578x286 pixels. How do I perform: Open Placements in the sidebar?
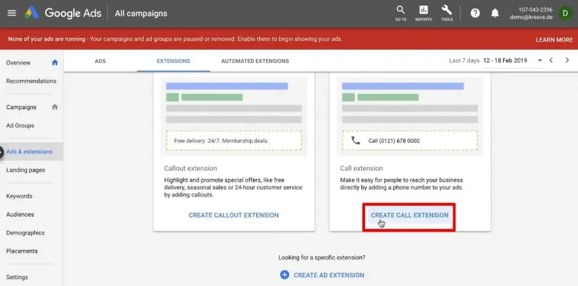[22, 252]
